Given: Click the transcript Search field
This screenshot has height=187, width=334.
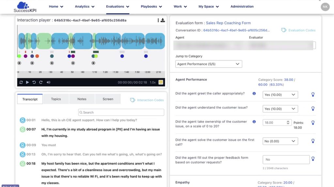Looking at the screenshot, I should click(121, 112).
